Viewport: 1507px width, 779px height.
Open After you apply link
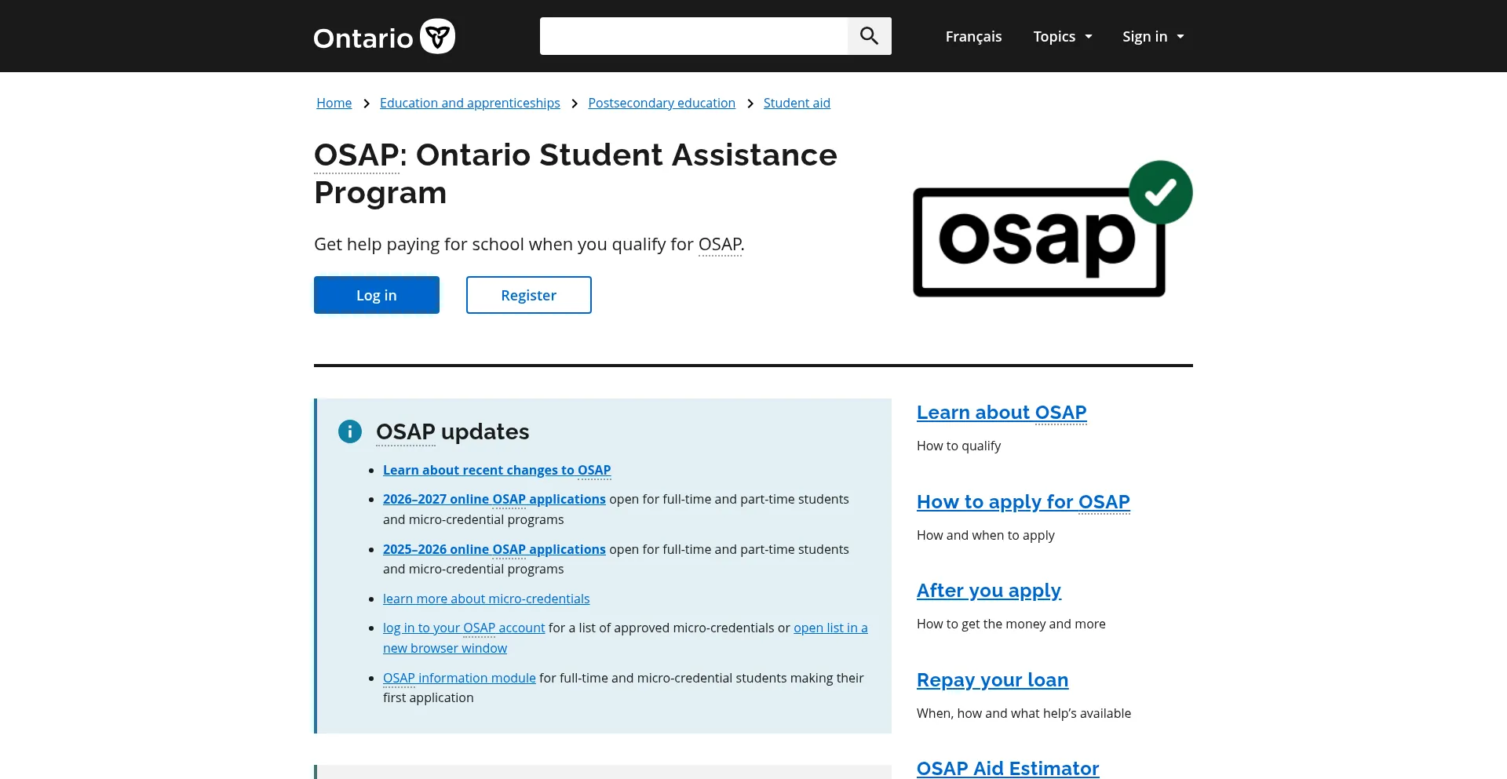click(x=989, y=591)
